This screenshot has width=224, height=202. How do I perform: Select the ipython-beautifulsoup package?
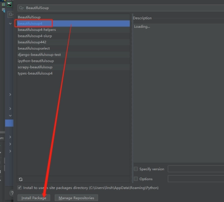click(74, 61)
